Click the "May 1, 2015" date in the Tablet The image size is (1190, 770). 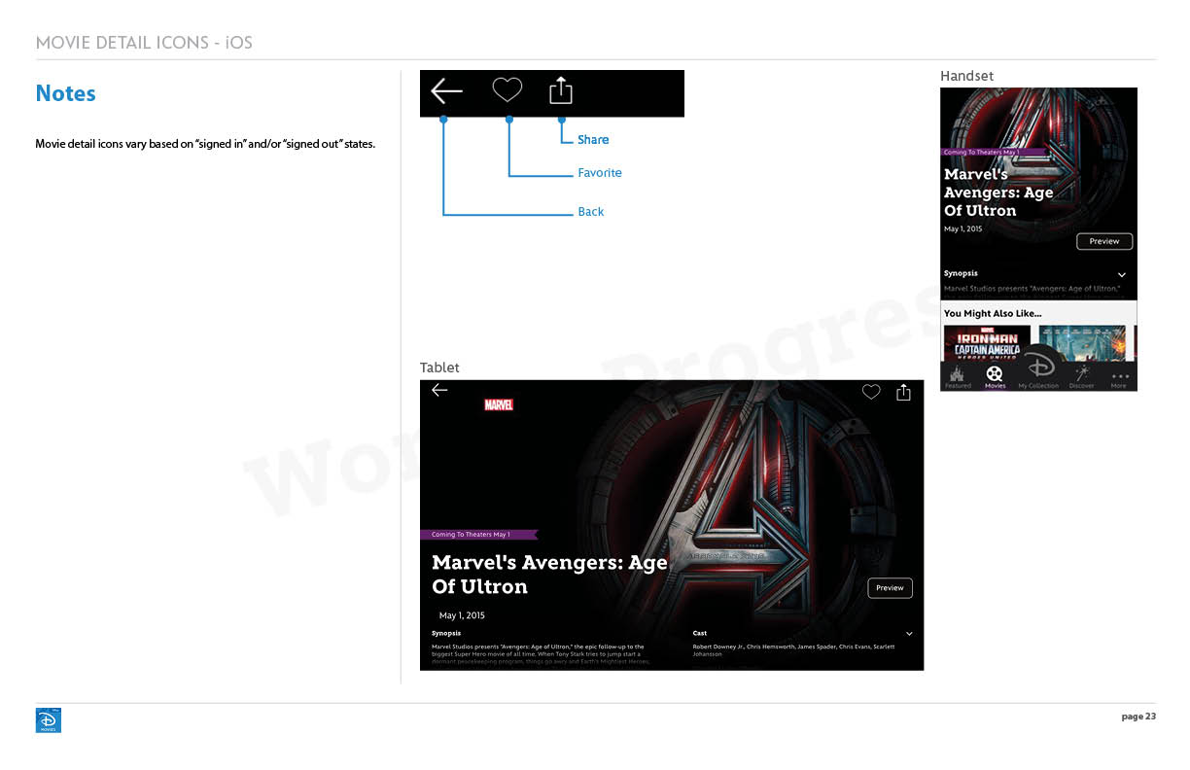[462, 615]
